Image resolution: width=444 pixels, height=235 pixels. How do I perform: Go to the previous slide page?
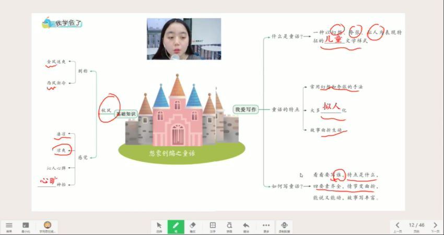pyautogui.click(x=398, y=227)
